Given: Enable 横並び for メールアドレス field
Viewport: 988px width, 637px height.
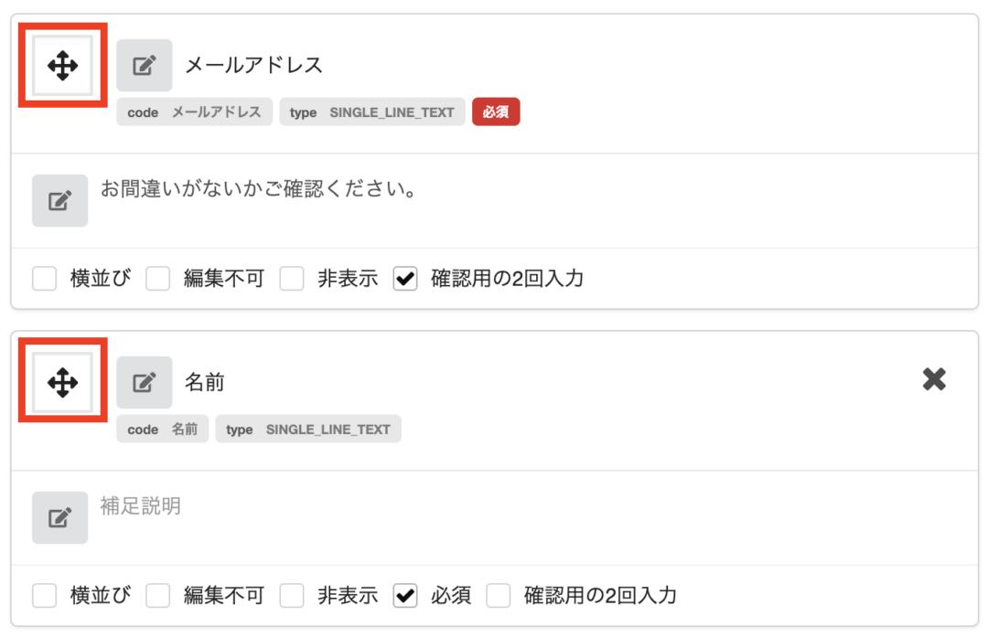Looking at the screenshot, I should click(x=44, y=278).
